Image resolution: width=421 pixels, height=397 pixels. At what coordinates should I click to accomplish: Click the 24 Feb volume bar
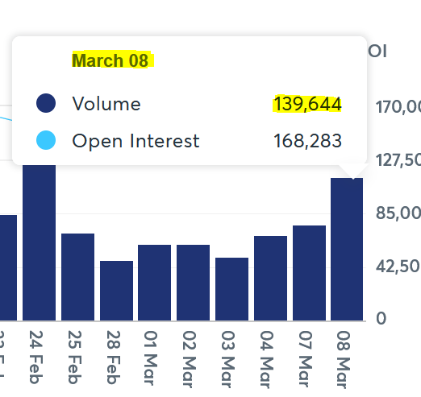[39, 242]
